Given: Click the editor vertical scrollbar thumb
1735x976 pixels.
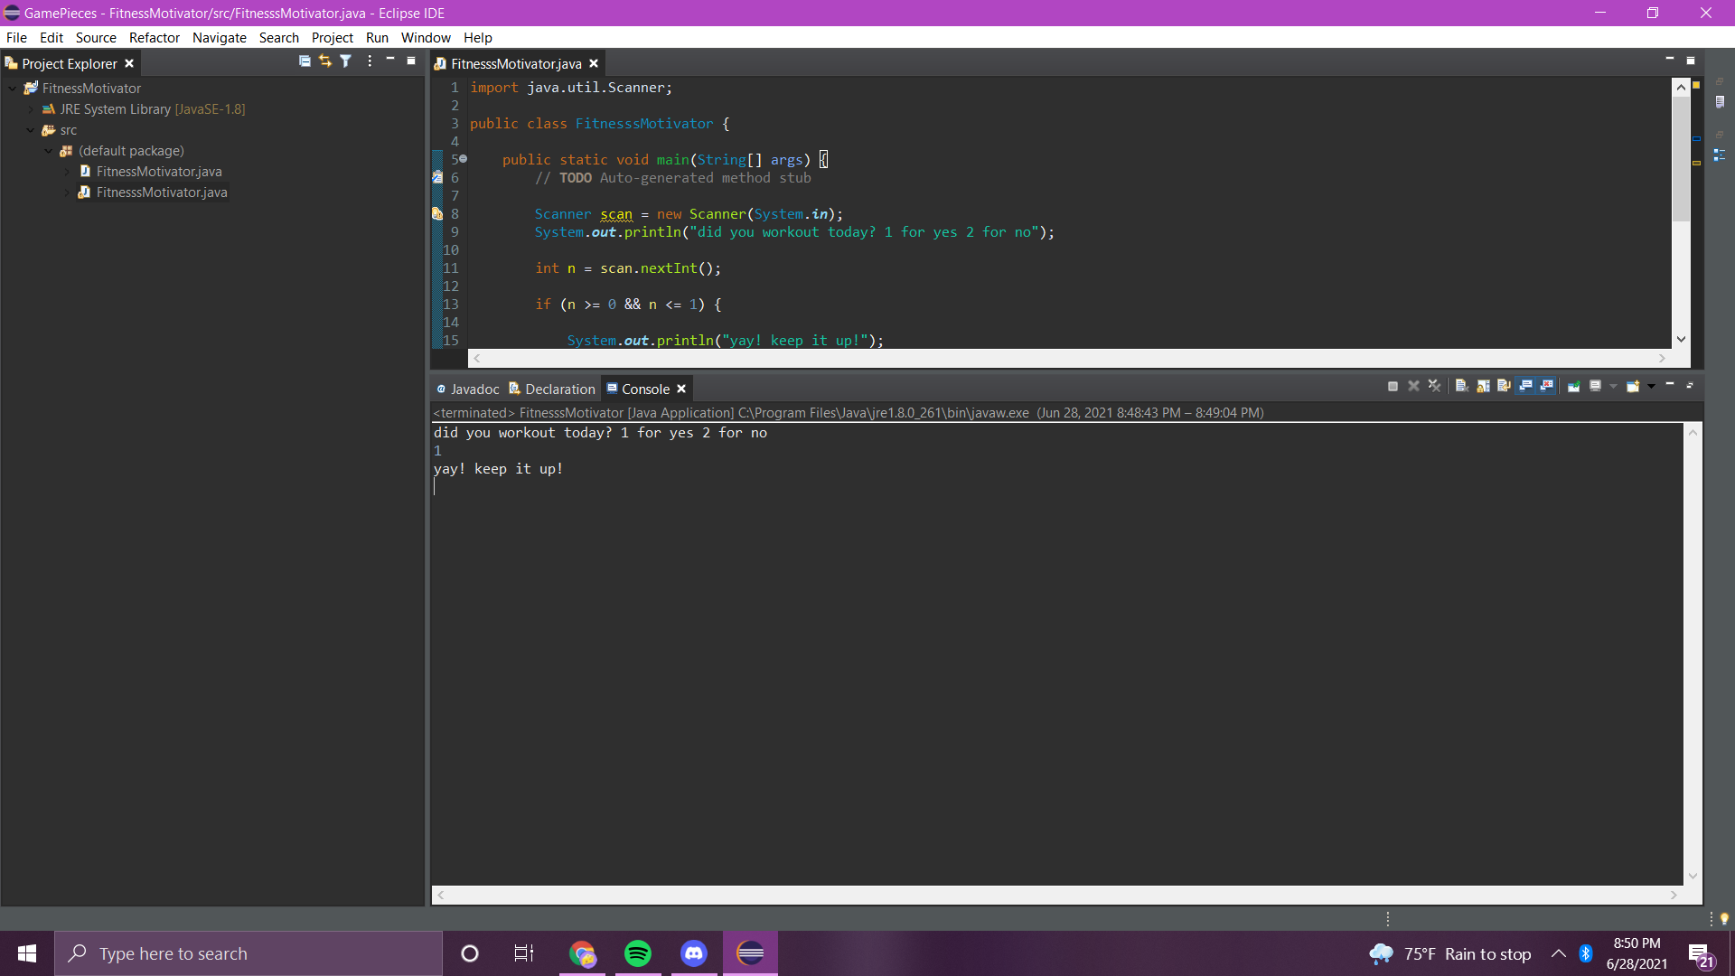Looking at the screenshot, I should pos(1681,159).
